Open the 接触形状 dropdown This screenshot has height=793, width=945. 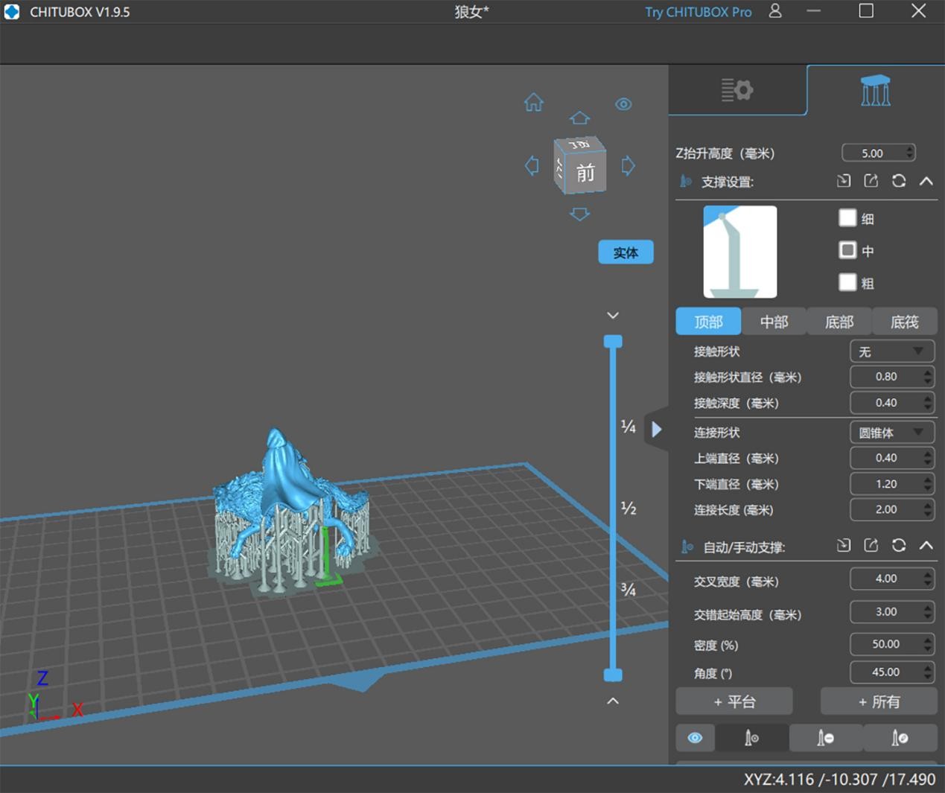(891, 351)
